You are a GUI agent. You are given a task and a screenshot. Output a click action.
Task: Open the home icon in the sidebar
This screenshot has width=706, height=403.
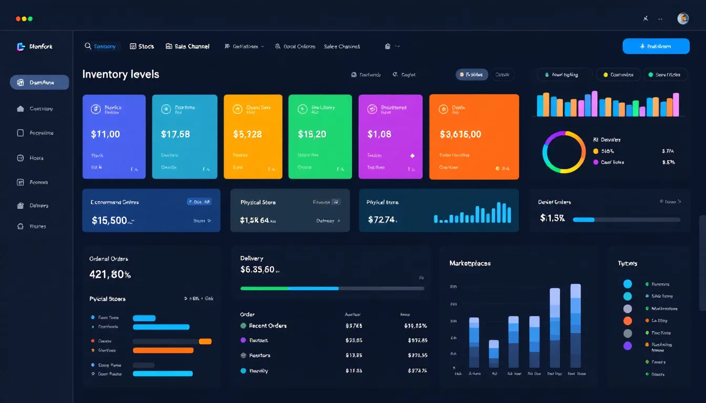coord(20,109)
